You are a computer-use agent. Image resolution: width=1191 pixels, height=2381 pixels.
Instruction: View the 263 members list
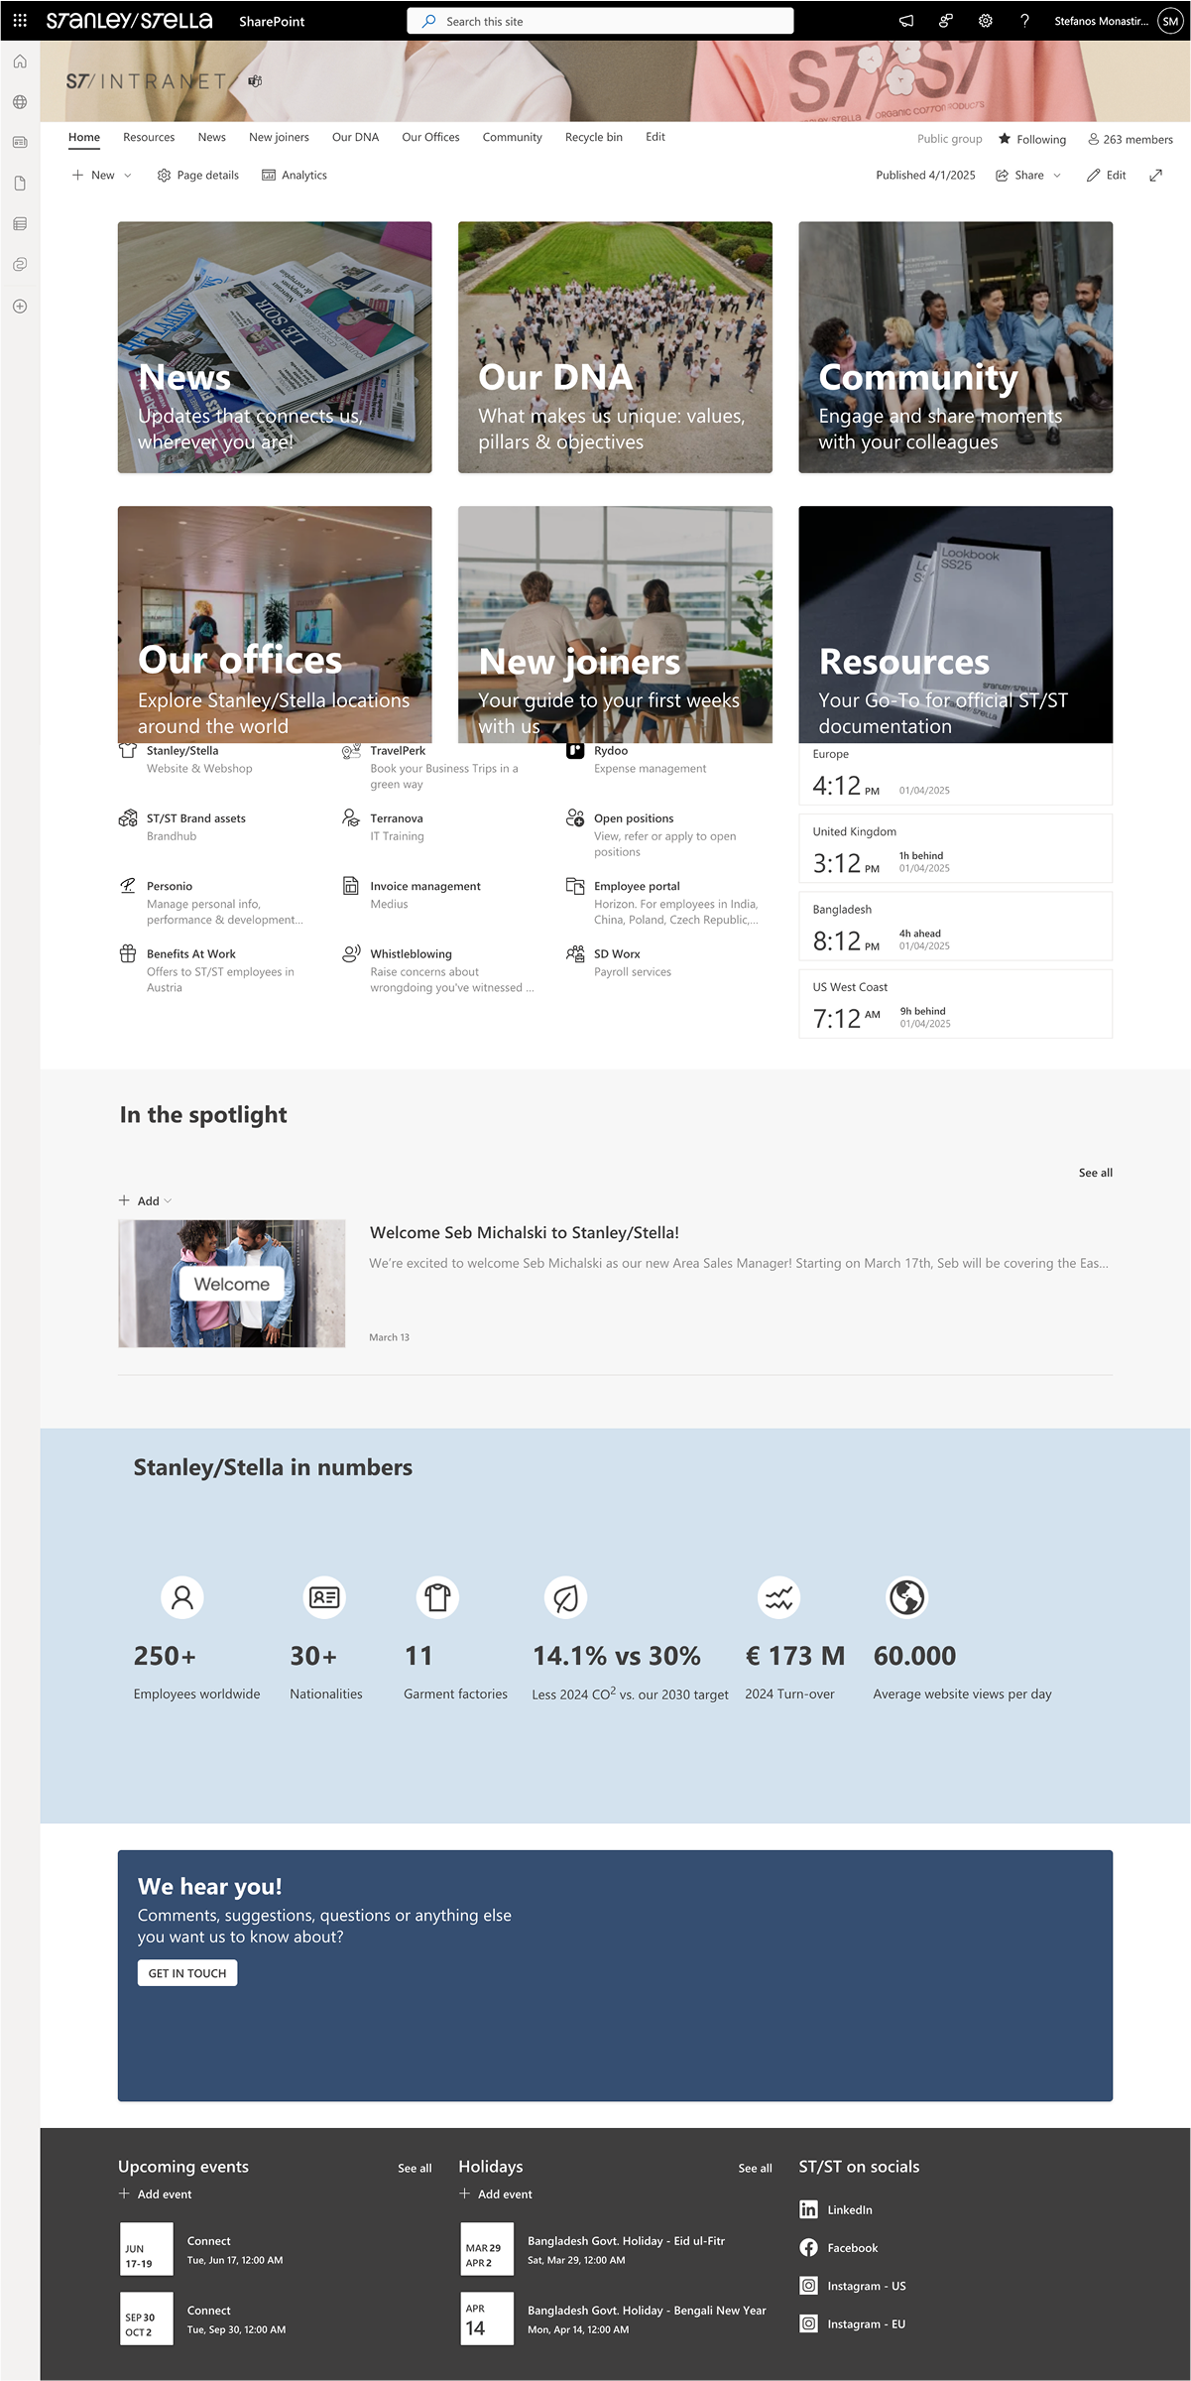[1130, 139]
